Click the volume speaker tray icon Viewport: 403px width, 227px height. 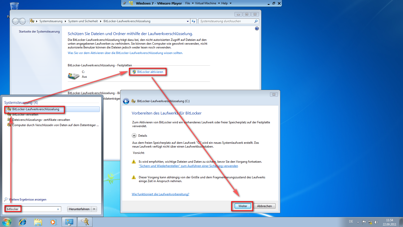pyautogui.click(x=376, y=222)
